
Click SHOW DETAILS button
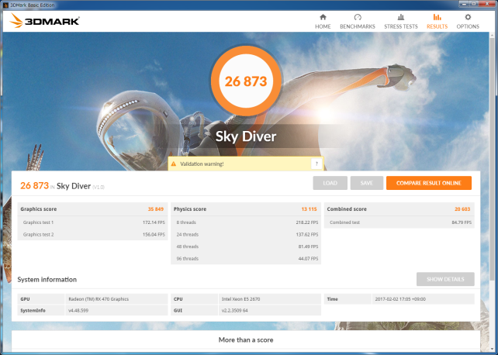point(445,279)
